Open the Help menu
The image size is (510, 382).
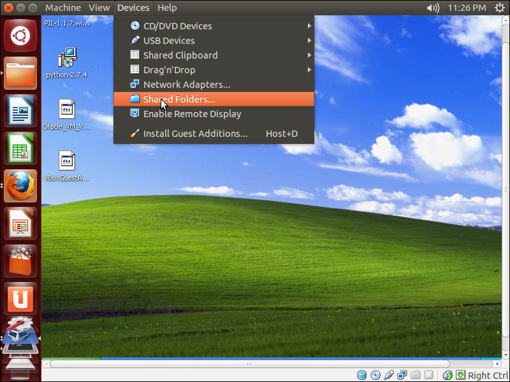tap(167, 8)
